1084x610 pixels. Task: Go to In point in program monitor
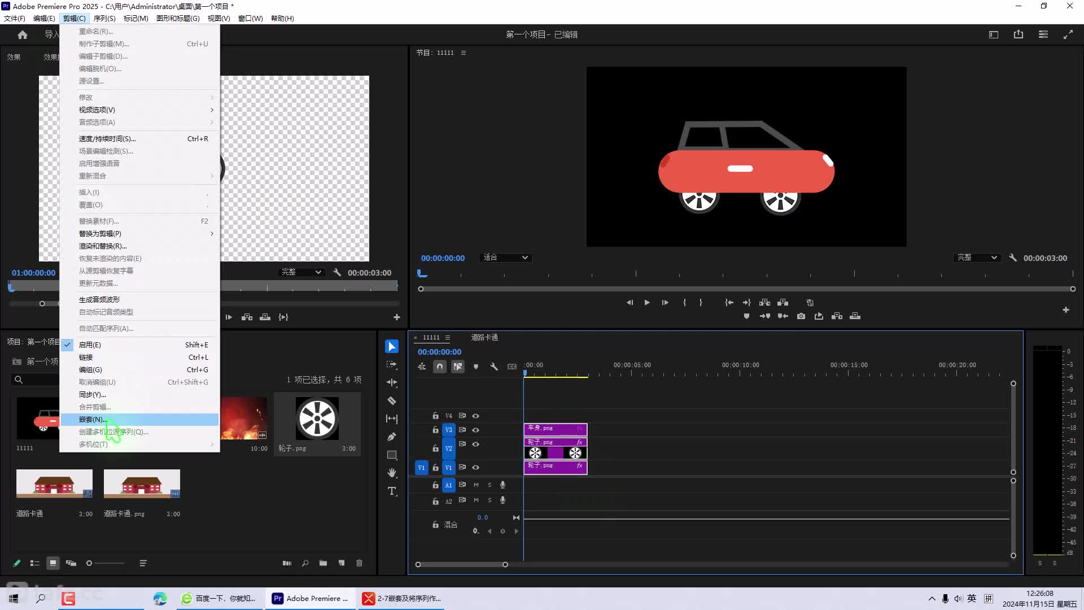click(729, 303)
